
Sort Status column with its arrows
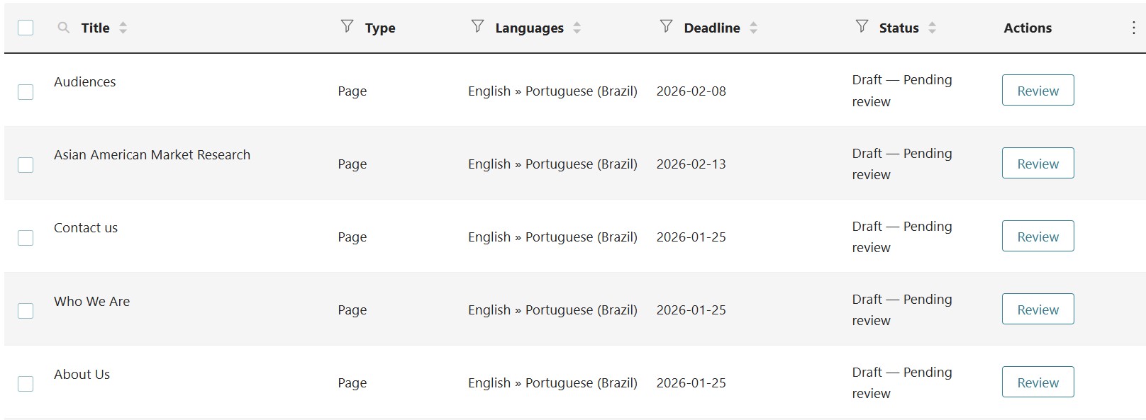click(932, 28)
